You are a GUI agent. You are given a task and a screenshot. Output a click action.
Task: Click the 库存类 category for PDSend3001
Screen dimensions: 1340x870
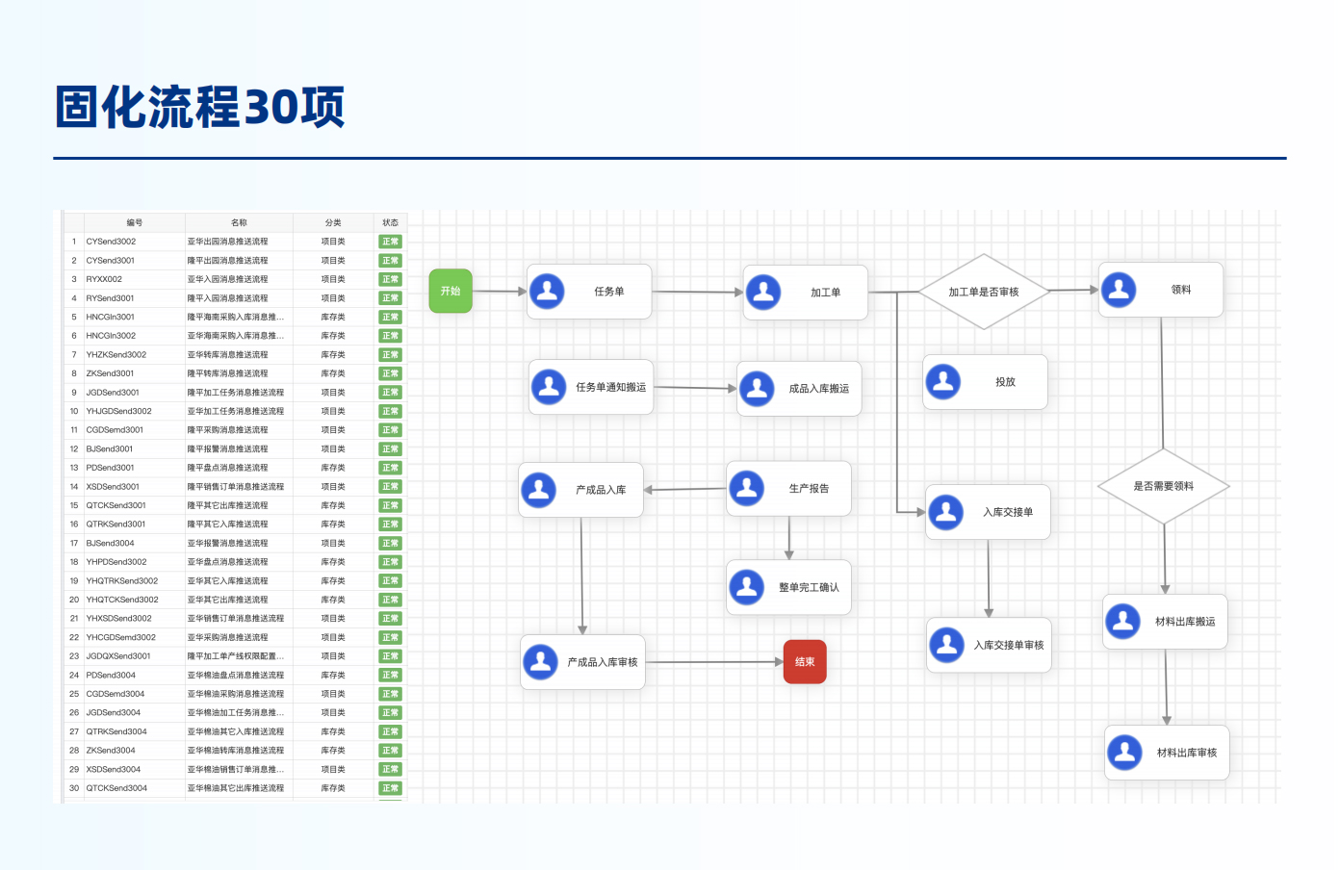333,468
